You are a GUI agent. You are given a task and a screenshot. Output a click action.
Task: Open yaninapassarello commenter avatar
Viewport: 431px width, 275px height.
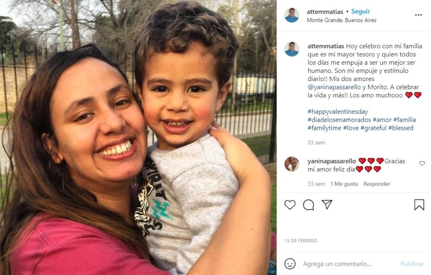click(292, 164)
